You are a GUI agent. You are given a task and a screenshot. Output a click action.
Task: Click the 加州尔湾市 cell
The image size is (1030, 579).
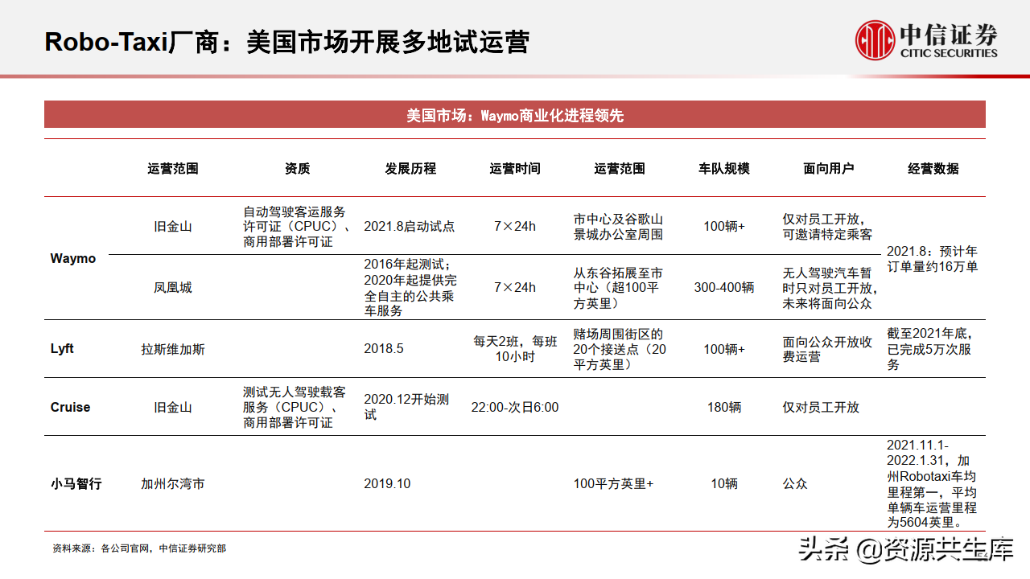coord(173,484)
